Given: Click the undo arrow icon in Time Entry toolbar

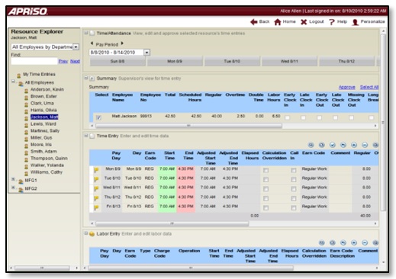Looking at the screenshot, I should coord(343,145).
